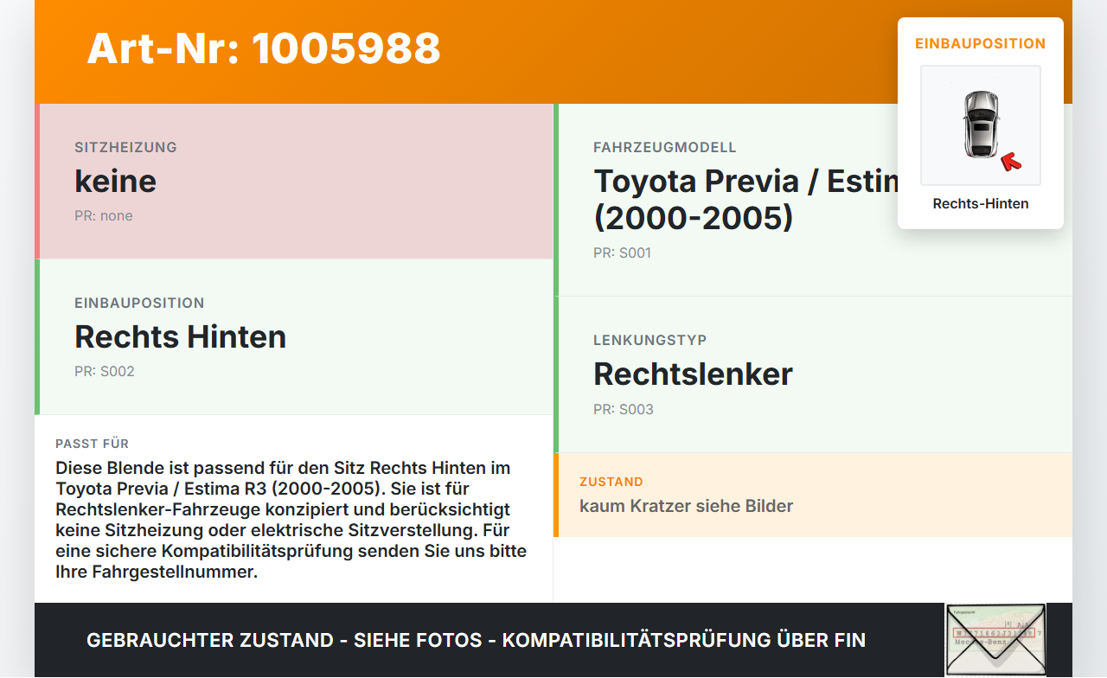1107x678 pixels.
Task: Click the "Diese Blende ist passend" description paragraph
Action: coord(291,520)
